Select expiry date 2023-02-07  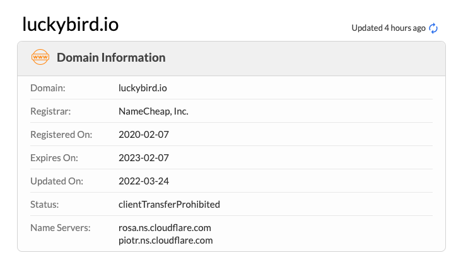tap(144, 157)
